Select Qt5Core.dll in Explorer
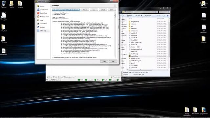The width and height of the screenshot is (210, 118). click(x=134, y=65)
